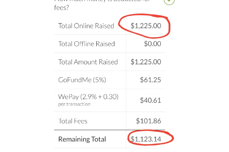Screen dimensions: 229x152
Task: Click $1,225.00 in Total Amount Raised row
Action: tap(146, 62)
